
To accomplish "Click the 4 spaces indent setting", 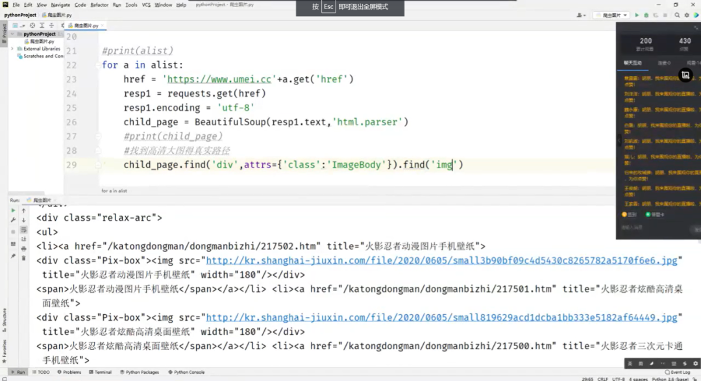I will pyautogui.click(x=638, y=379).
